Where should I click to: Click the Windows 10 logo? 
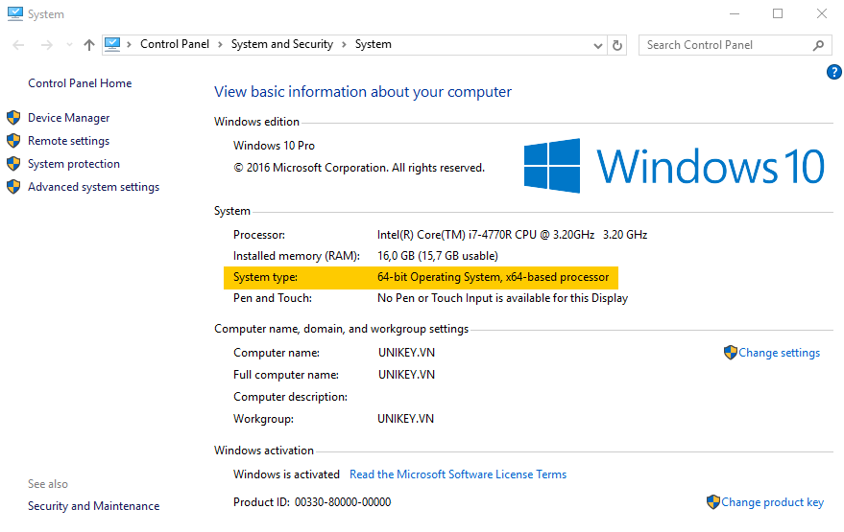[x=674, y=166]
